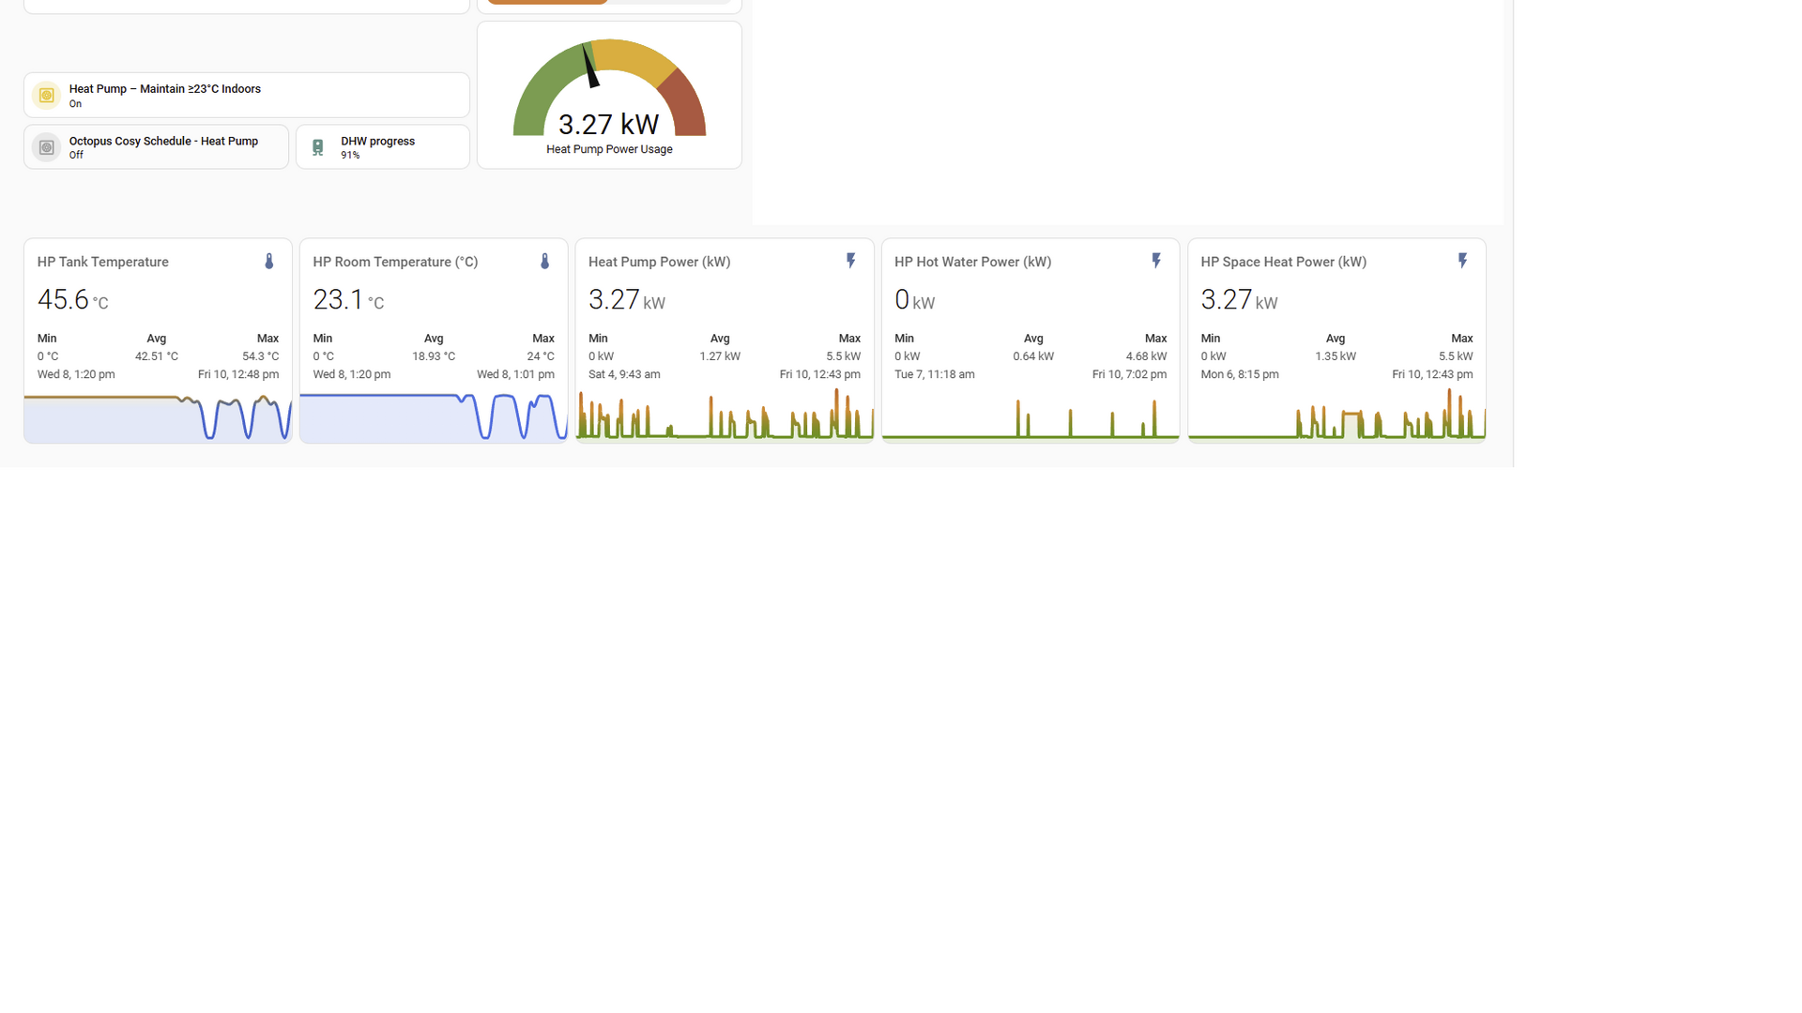Click the Maintain ≥23°C Indoors automation icon
Screen dimensions: 1802x1013
click(46, 96)
